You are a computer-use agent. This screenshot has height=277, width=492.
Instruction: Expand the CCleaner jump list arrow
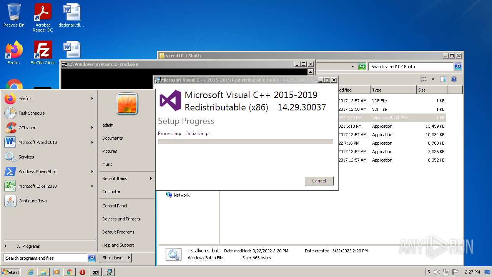click(92, 128)
